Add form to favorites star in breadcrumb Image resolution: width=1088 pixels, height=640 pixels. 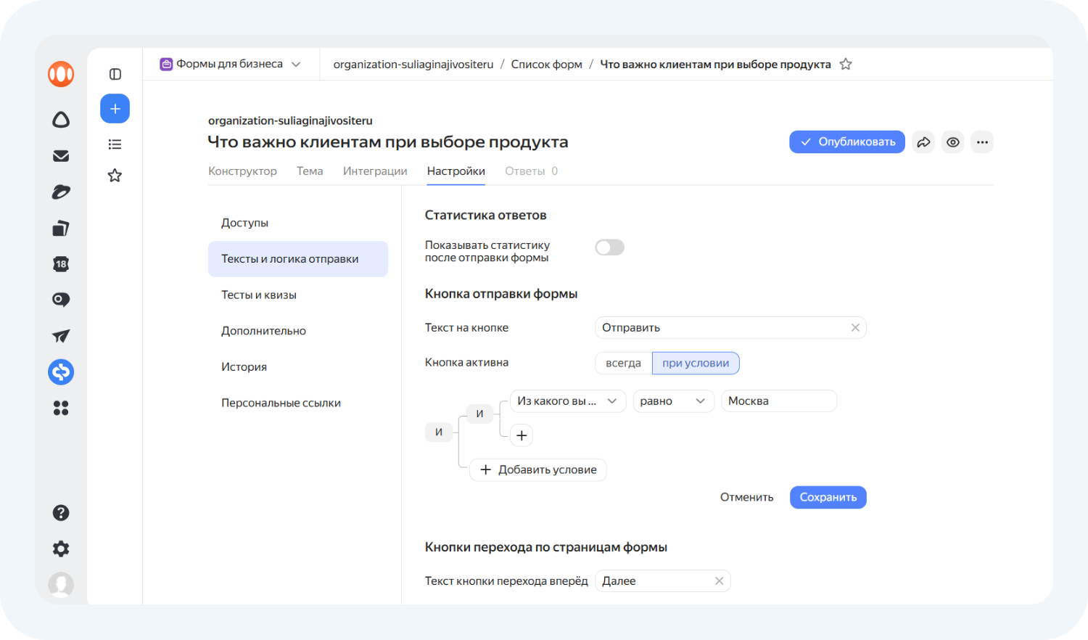click(846, 64)
